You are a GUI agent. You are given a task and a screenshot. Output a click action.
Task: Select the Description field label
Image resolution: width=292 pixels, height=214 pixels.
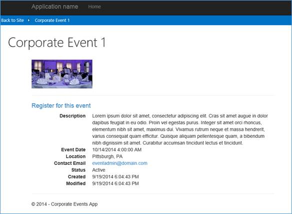coord(72,116)
